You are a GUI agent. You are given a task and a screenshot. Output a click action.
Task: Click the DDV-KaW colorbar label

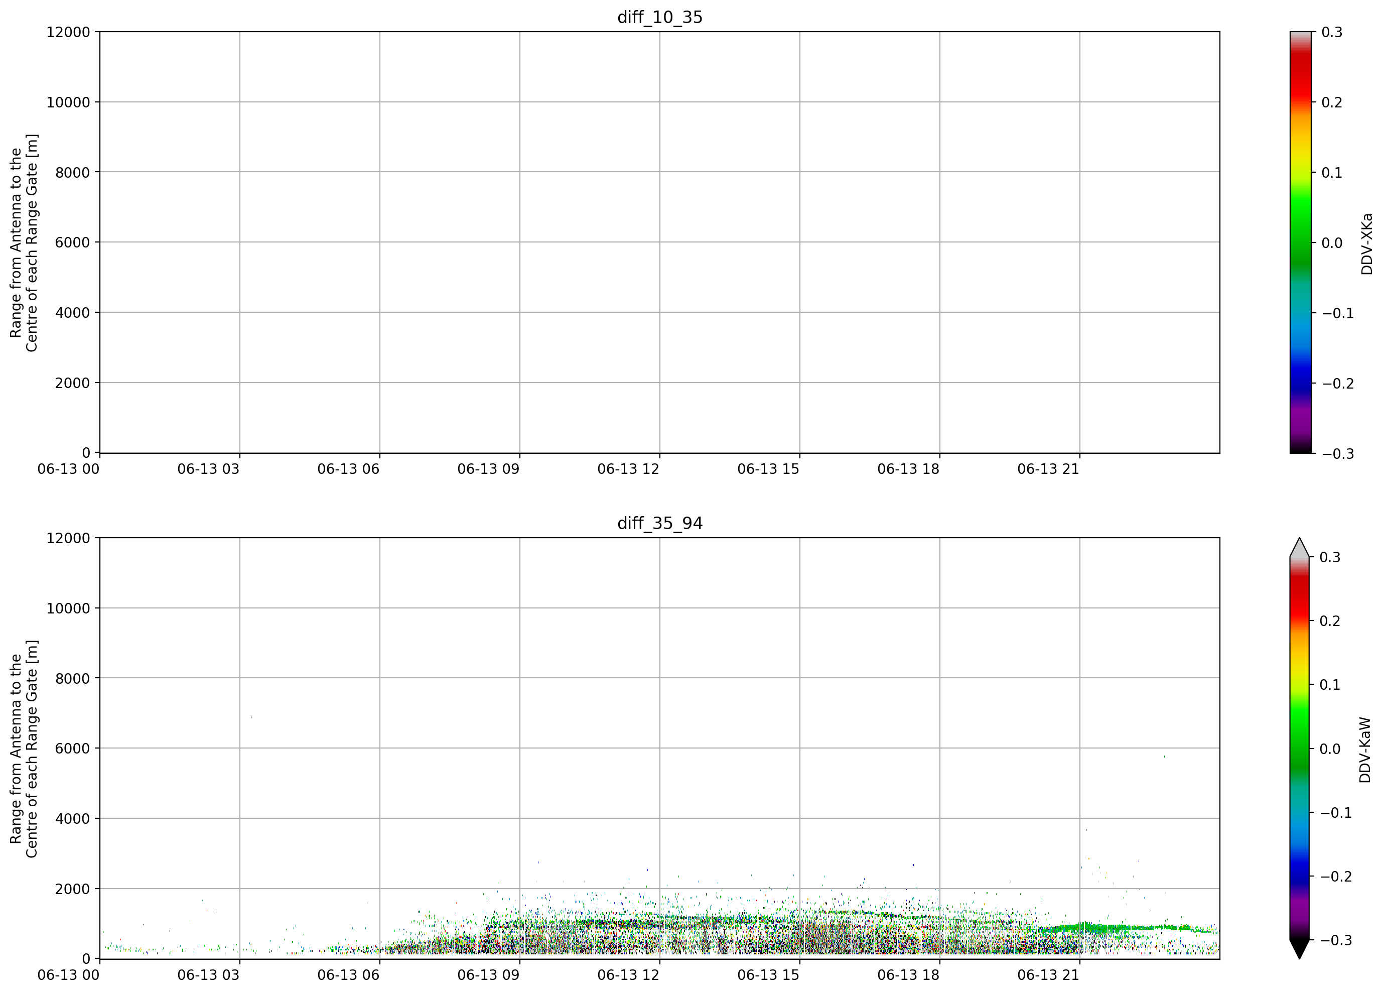pos(1366,750)
